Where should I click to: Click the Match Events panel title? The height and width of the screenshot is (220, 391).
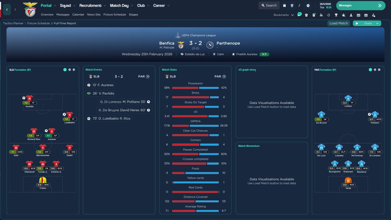tap(94, 70)
